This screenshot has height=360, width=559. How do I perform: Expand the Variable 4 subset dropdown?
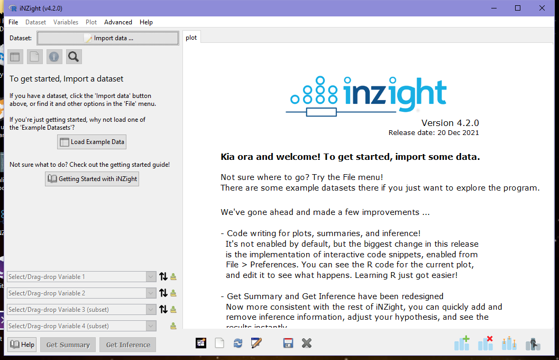151,326
